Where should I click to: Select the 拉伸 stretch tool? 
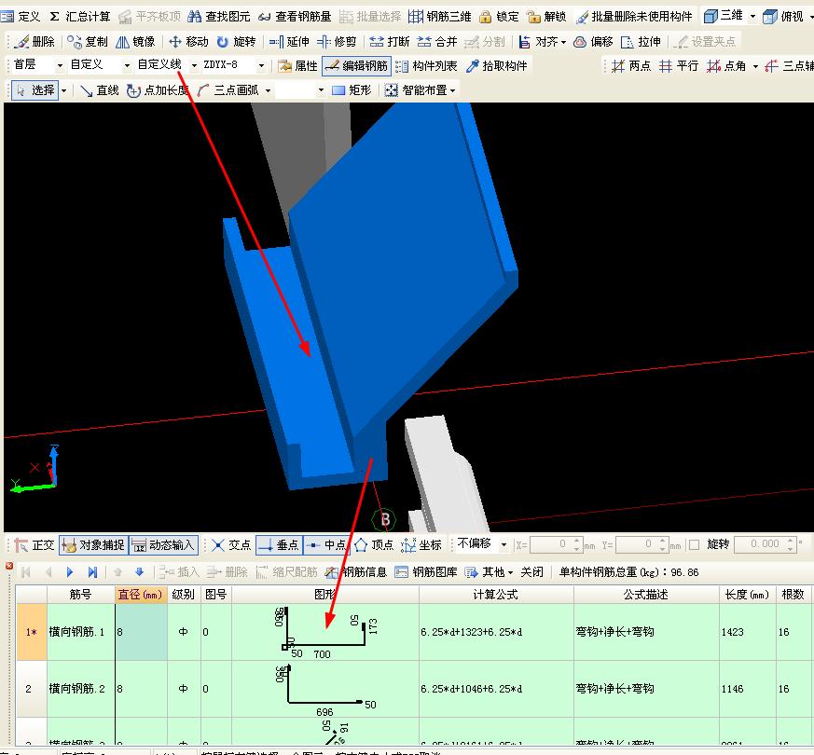[x=642, y=42]
